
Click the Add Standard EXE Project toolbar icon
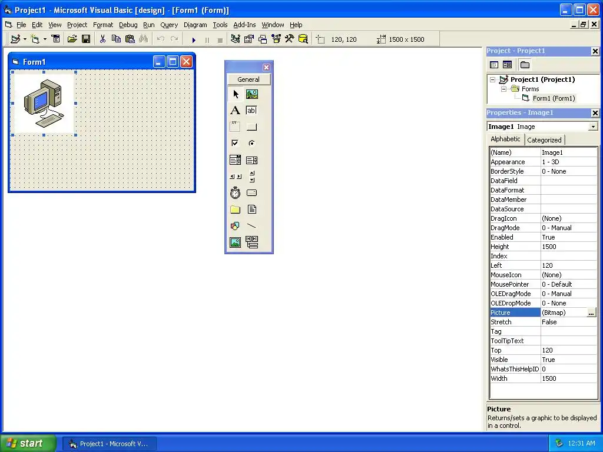coord(15,39)
